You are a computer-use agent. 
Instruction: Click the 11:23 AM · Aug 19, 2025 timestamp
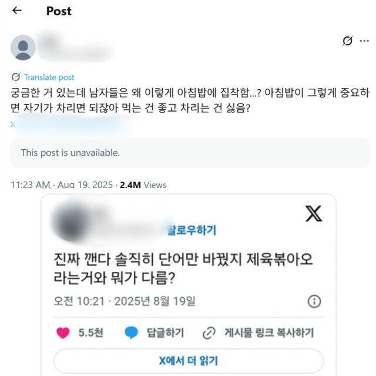pyautogui.click(x=62, y=184)
